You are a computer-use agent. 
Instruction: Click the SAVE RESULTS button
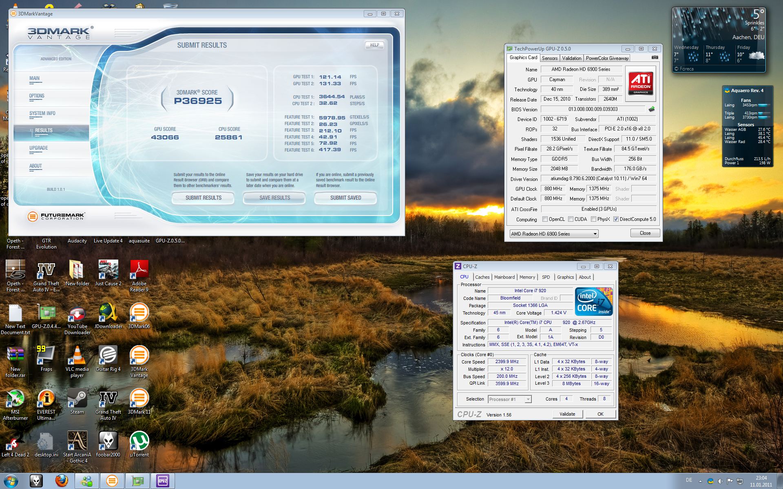274,198
